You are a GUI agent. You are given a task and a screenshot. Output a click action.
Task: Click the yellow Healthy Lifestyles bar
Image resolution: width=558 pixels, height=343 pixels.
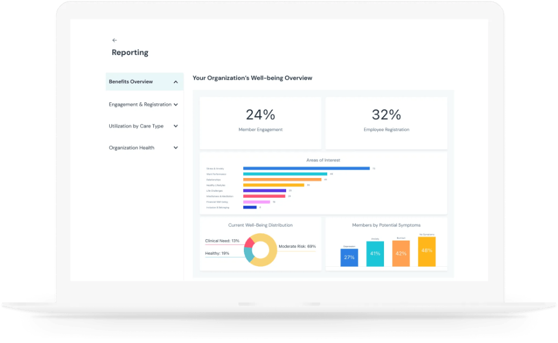pyautogui.click(x=274, y=185)
